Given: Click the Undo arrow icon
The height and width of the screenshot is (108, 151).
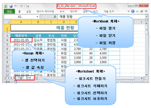Looking at the screenshot, I should (15, 6).
